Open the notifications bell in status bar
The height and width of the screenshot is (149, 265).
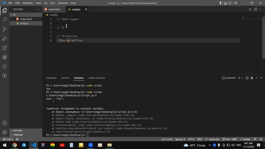[x=260, y=139]
